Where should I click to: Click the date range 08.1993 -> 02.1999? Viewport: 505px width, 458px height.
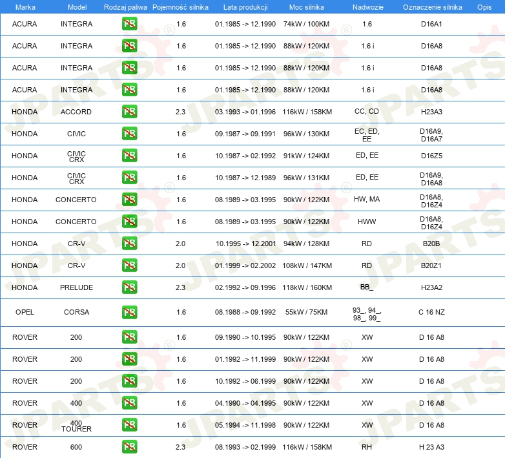(245, 447)
